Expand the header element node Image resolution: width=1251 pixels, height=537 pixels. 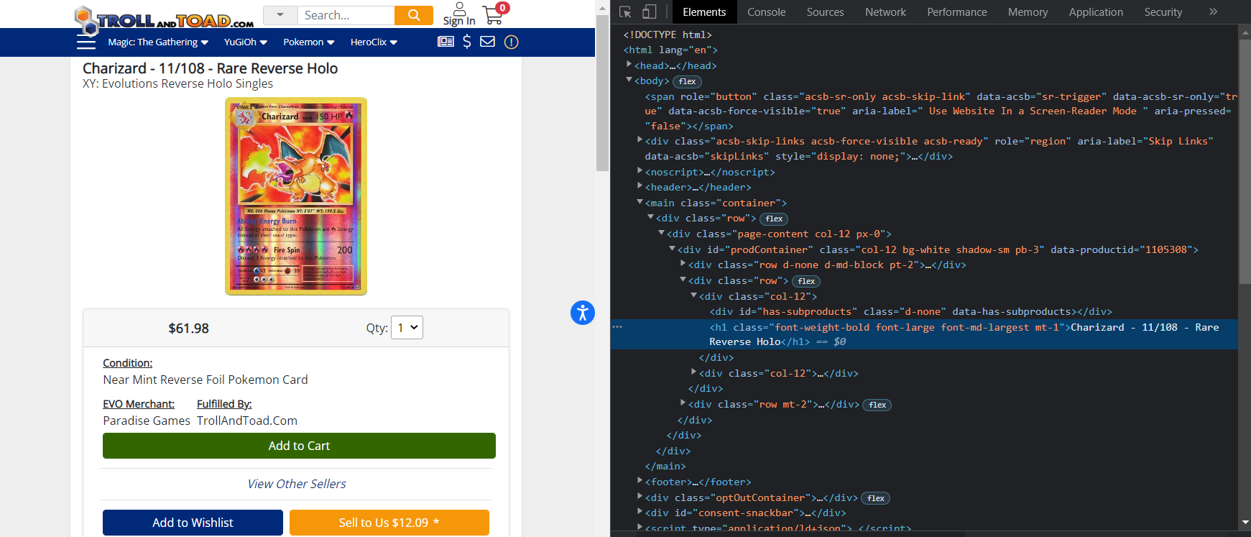(x=640, y=187)
